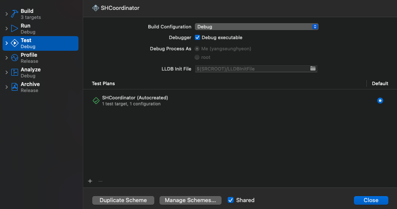Viewport: 397px width, 209px height.
Task: Click the green test plan diamond icon
Action: [96, 101]
